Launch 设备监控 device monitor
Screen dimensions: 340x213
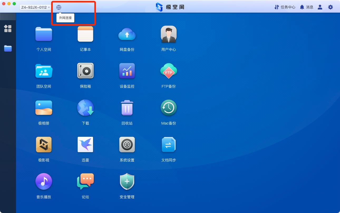point(127,71)
